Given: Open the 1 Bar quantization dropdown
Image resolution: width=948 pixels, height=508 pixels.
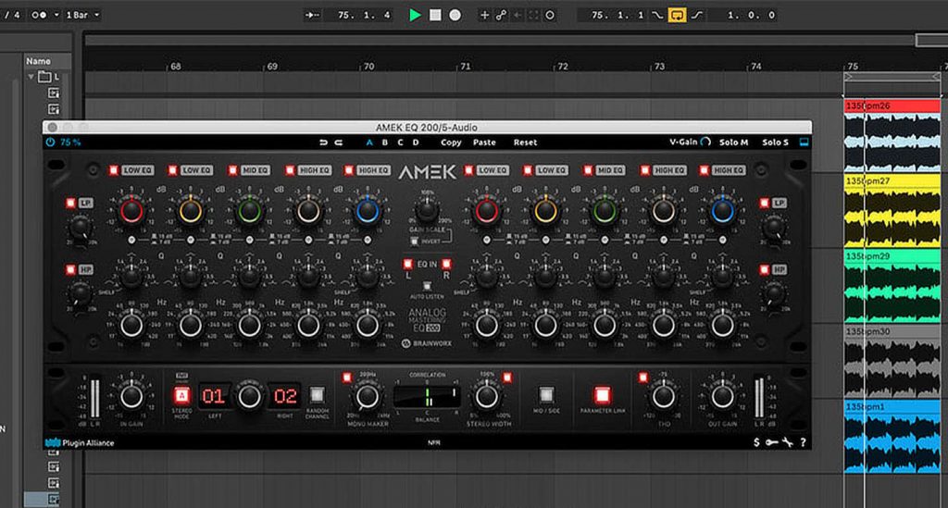Looking at the screenshot, I should point(82,15).
